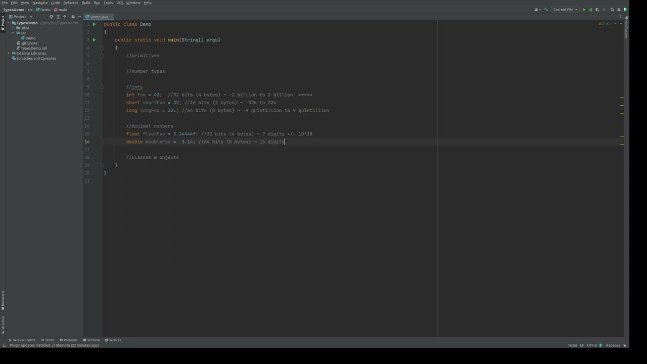Screen dimensions: 647x364
Task: Expand External Libraries node
Action: click(x=9, y=54)
